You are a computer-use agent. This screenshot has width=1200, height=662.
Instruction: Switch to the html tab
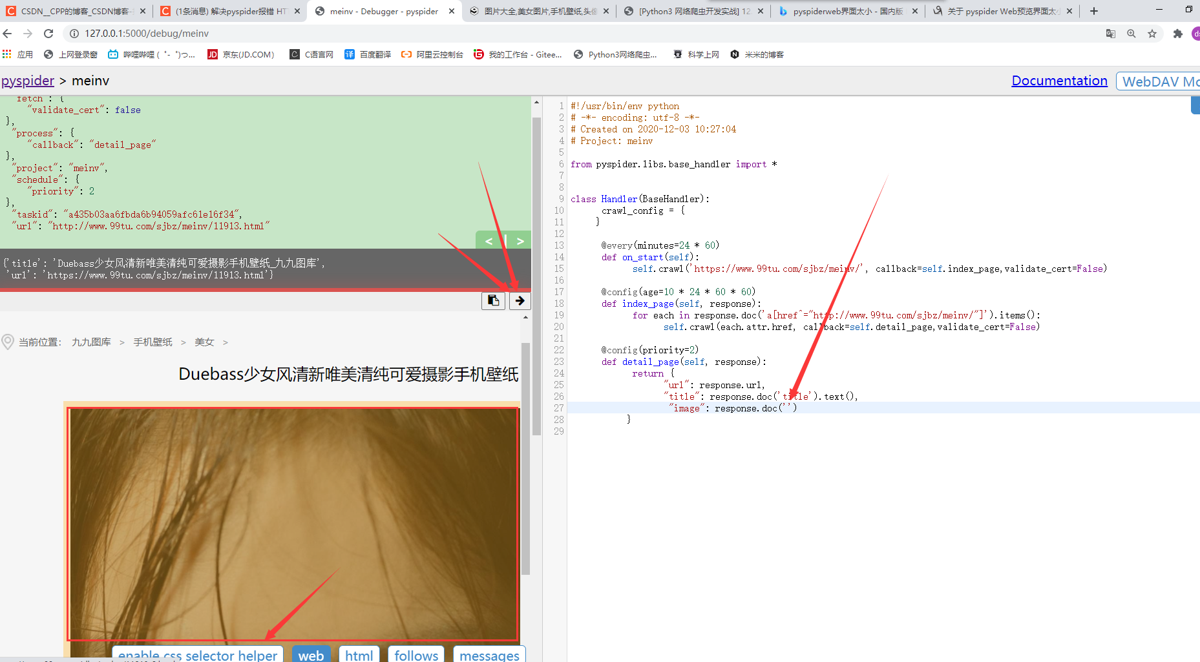[359, 654]
